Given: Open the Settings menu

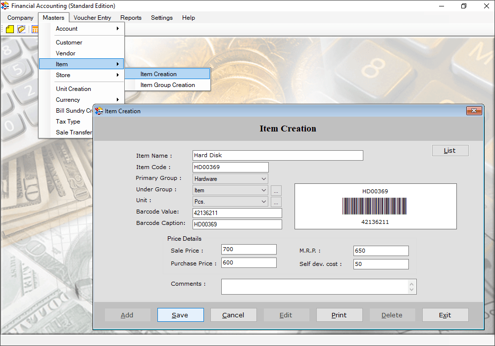Looking at the screenshot, I should click(162, 18).
